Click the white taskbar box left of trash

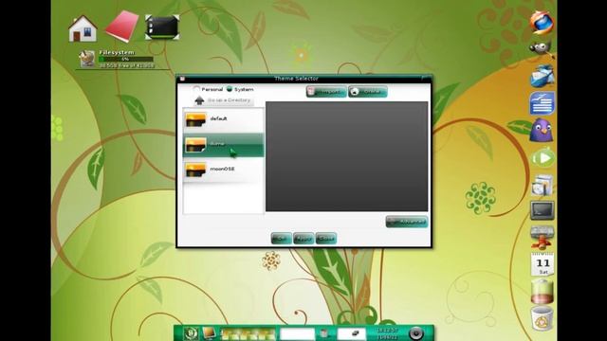click(x=297, y=333)
